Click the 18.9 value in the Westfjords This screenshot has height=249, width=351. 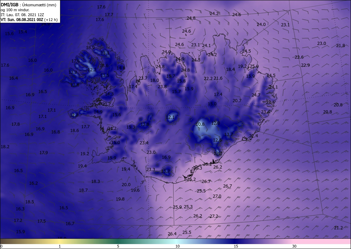(x=90, y=47)
